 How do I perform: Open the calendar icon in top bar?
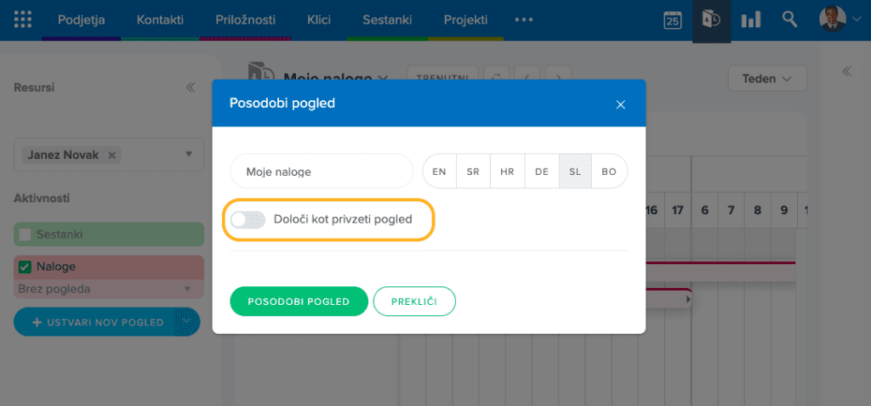pyautogui.click(x=673, y=20)
